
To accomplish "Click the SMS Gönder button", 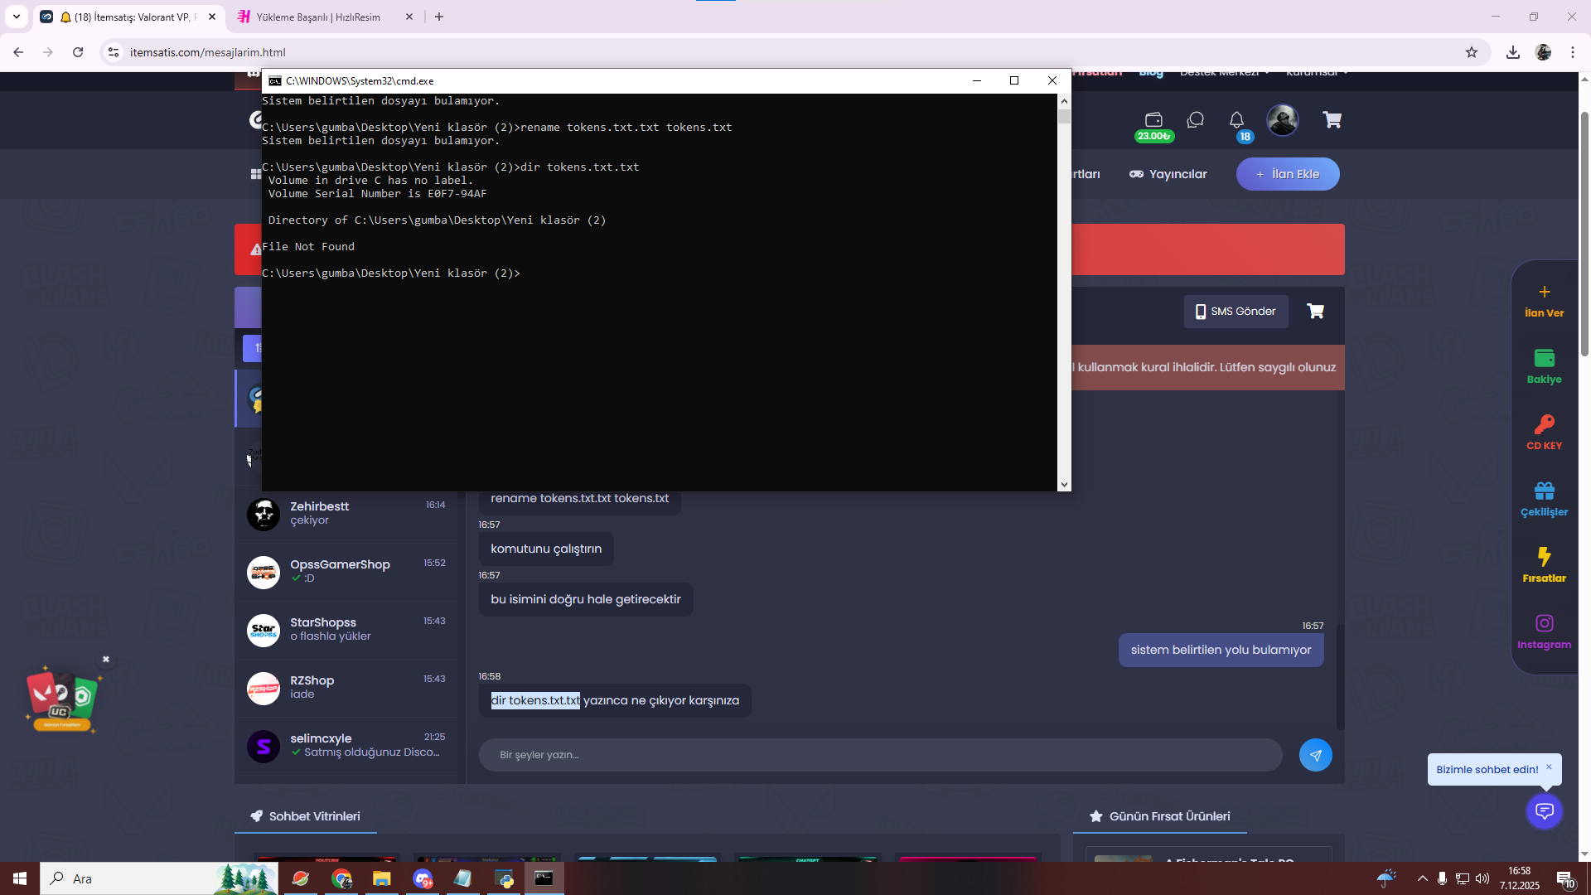I will [1236, 312].
